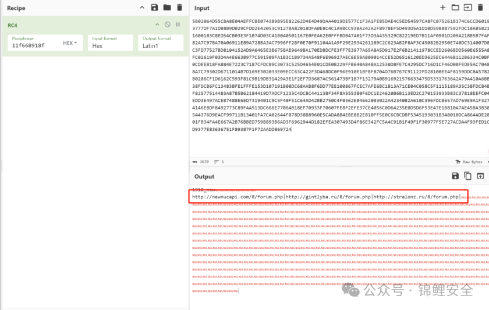489x310 pixels.
Task: Clear the recipe with the trash icon
Action: 180,8
